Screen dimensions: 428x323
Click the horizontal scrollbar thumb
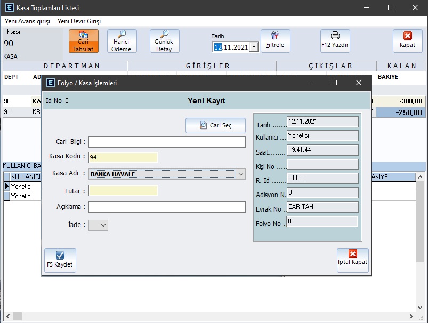click(17, 316)
